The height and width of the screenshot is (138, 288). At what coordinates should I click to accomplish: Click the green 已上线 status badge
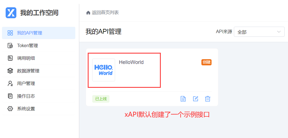[x=101, y=99]
